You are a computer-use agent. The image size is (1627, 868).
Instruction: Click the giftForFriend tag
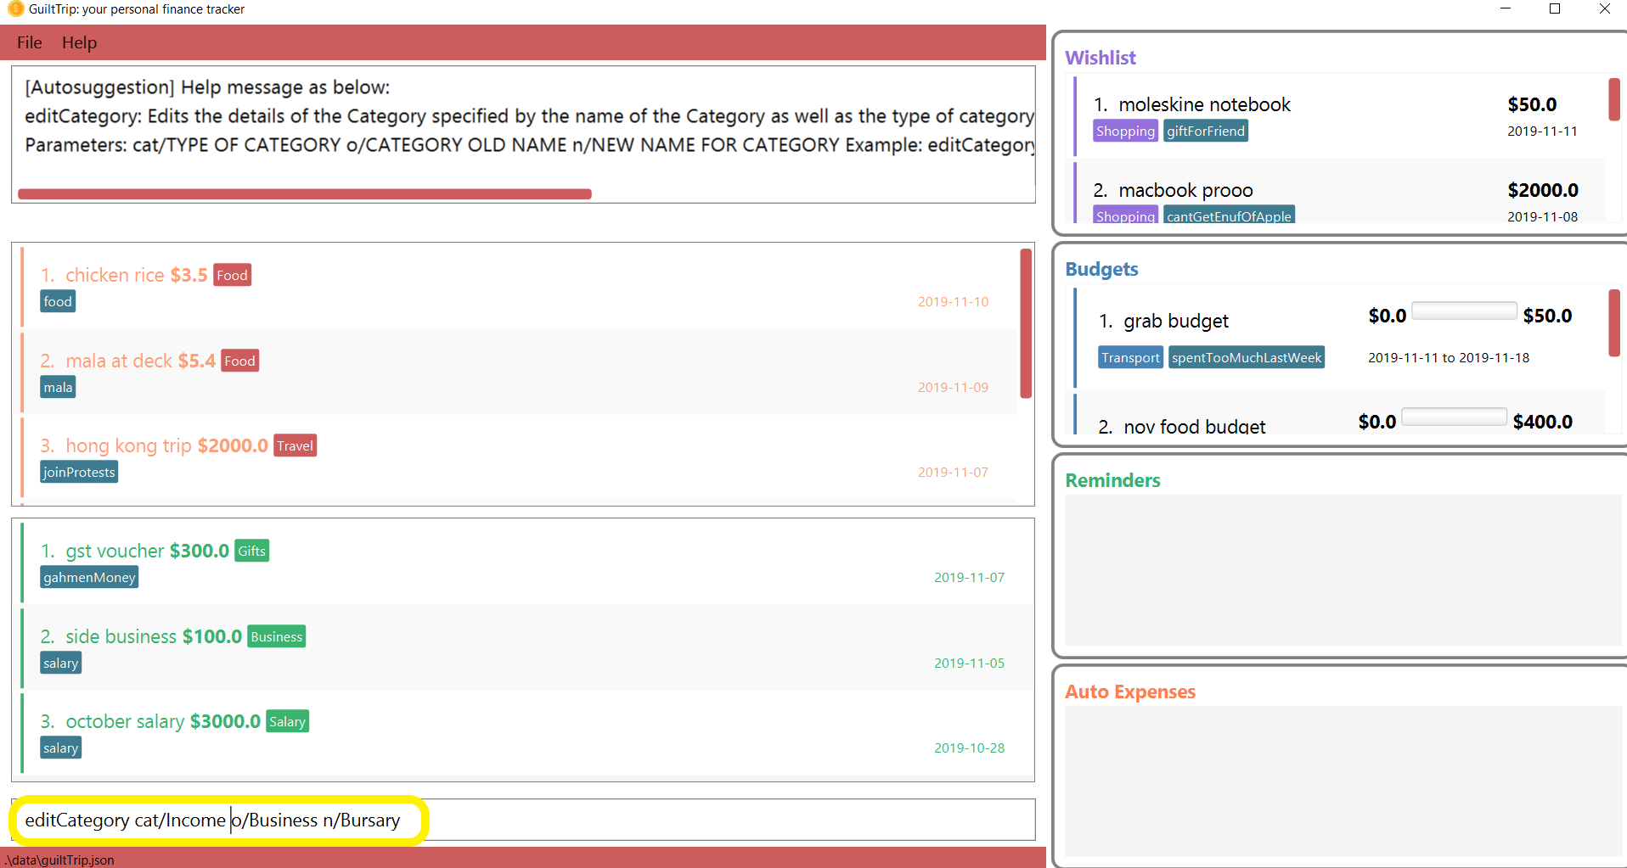(1206, 131)
